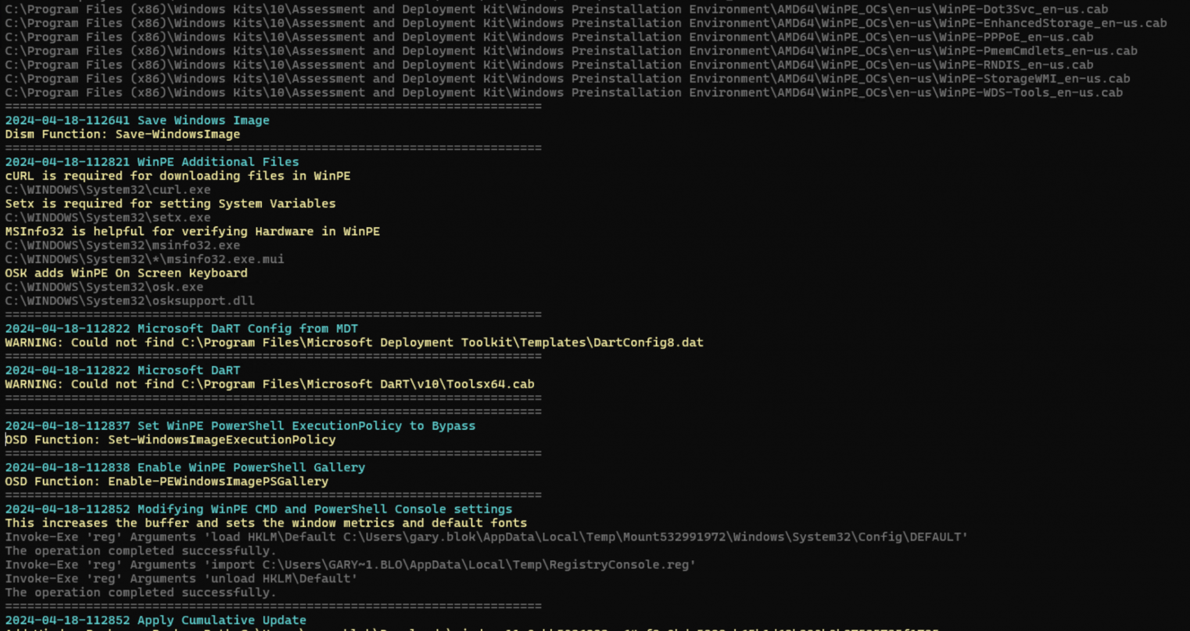Click the DartConfig8.dat warning message
1190x631 pixels.
(354, 342)
